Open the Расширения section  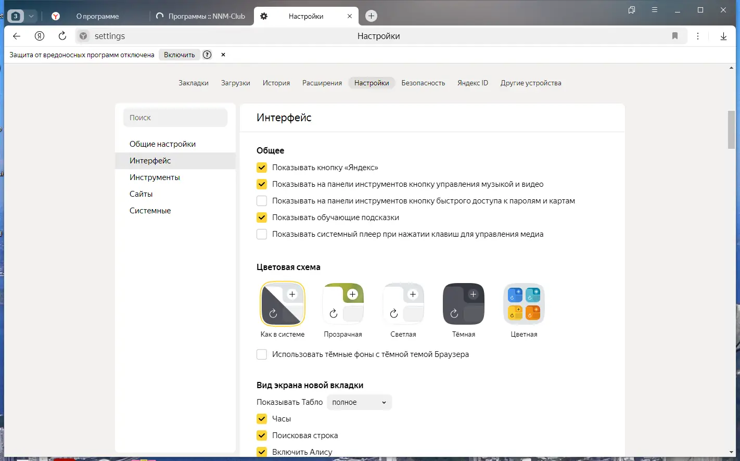point(322,83)
